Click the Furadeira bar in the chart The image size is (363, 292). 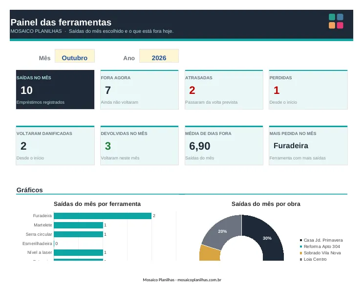(x=103, y=216)
